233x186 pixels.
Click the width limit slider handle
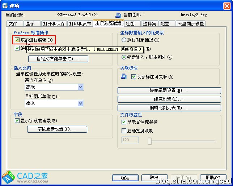pyautogui.click(x=149, y=141)
